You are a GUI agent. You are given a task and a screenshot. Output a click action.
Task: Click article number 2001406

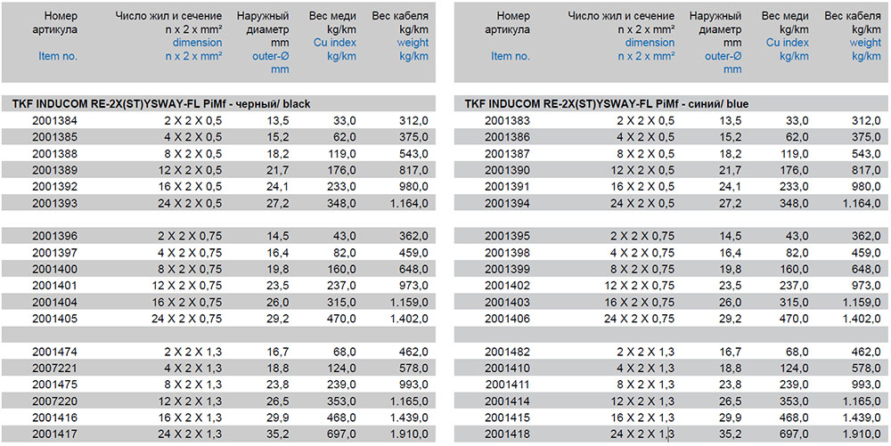click(x=508, y=319)
